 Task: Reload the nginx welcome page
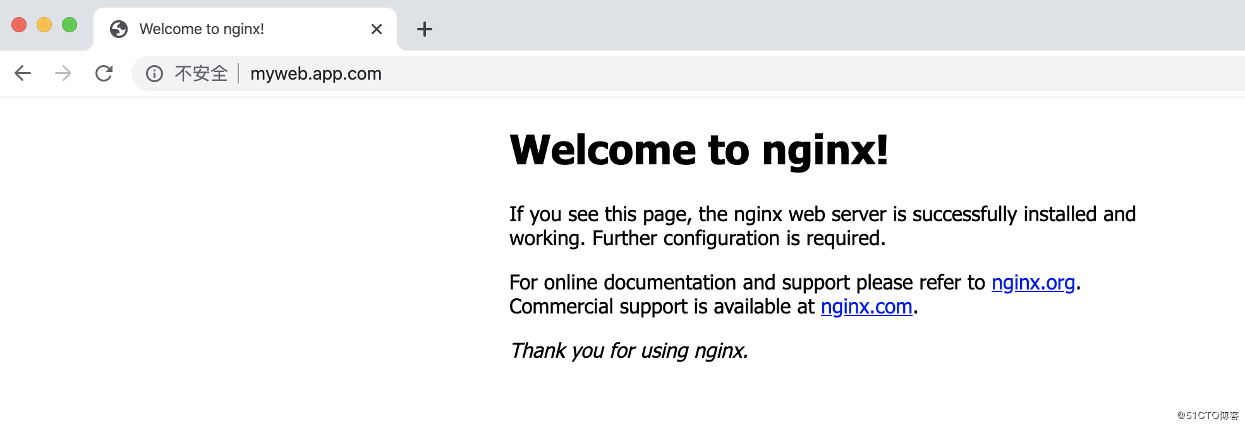coord(104,73)
